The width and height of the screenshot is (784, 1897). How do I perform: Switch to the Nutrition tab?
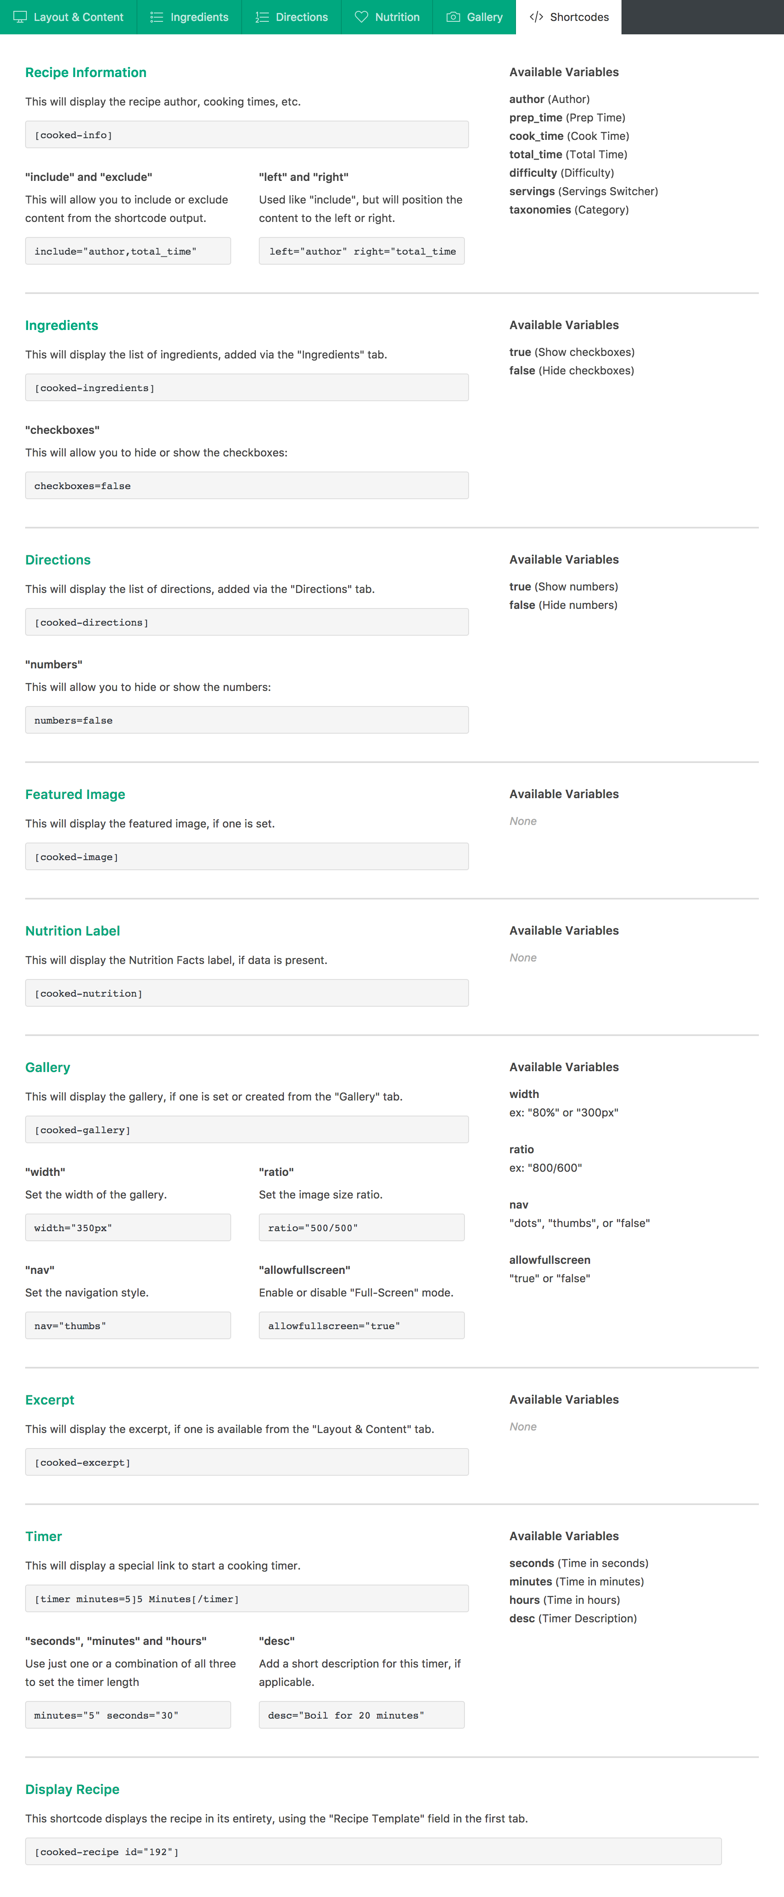[x=387, y=17]
